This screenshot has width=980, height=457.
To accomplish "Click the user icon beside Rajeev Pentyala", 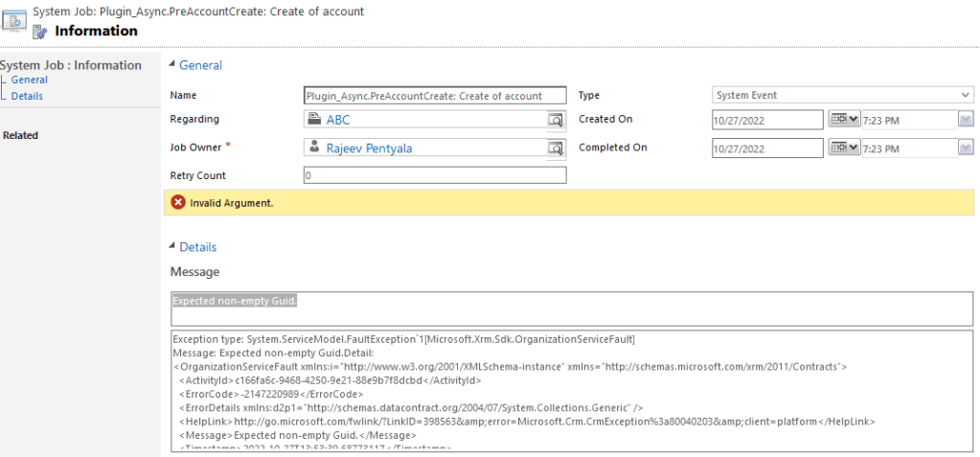I will coord(313,149).
